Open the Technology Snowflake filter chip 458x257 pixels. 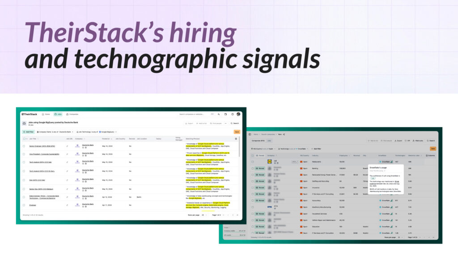(x=293, y=149)
